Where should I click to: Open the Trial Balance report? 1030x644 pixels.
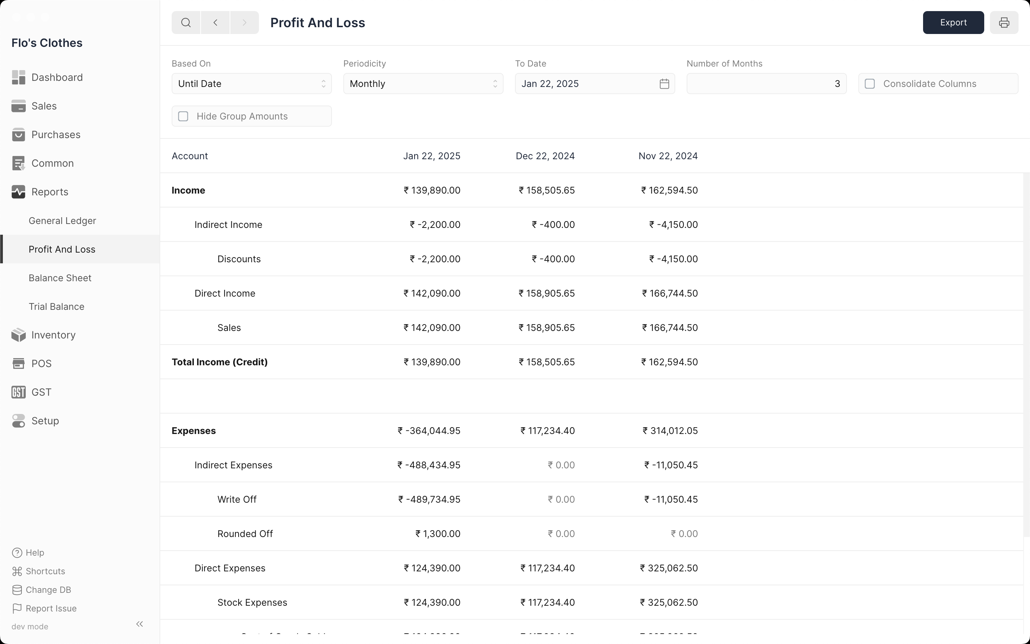pyautogui.click(x=57, y=307)
